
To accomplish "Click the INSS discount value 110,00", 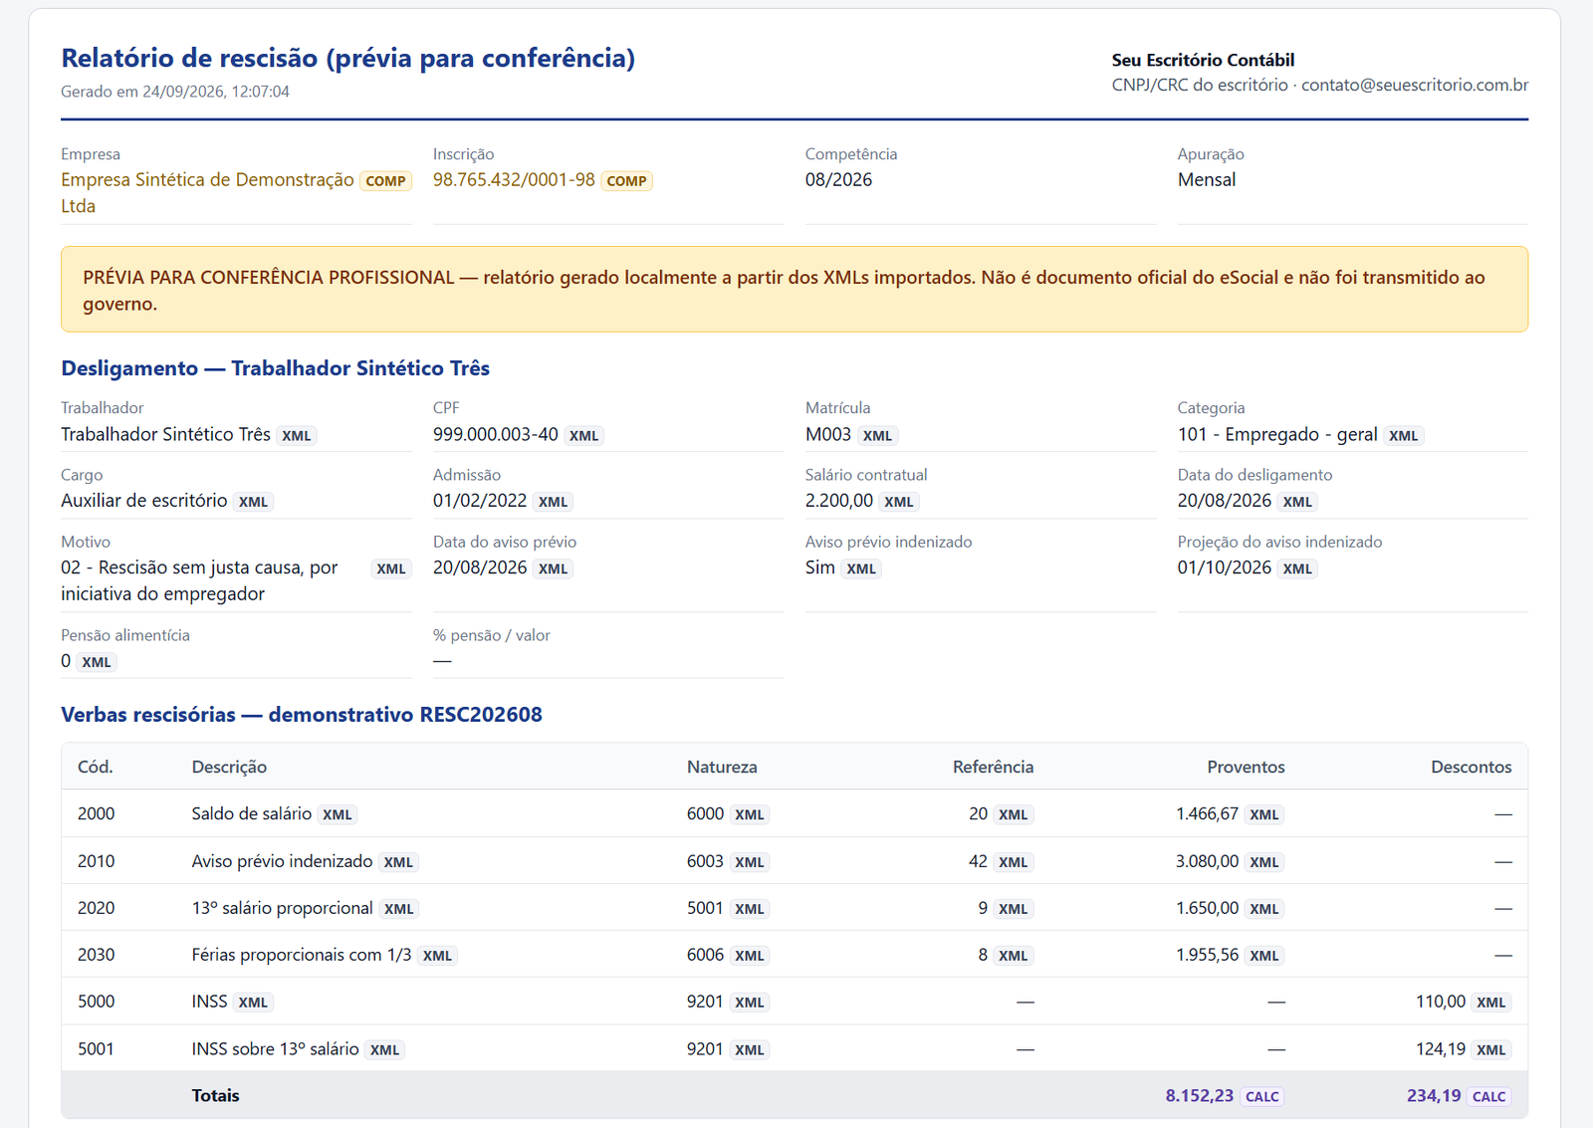I will (1441, 1002).
